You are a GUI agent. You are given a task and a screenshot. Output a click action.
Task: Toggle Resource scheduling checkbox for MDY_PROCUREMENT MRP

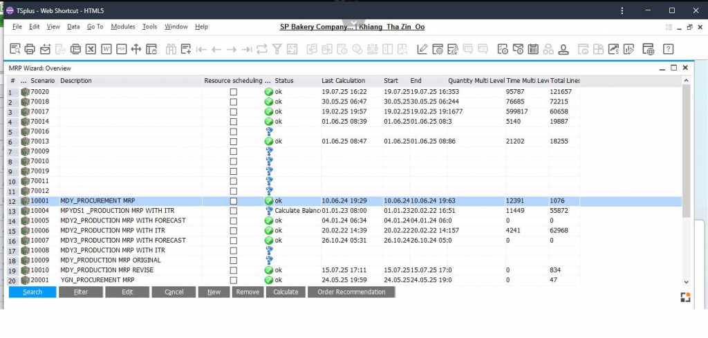234,201
